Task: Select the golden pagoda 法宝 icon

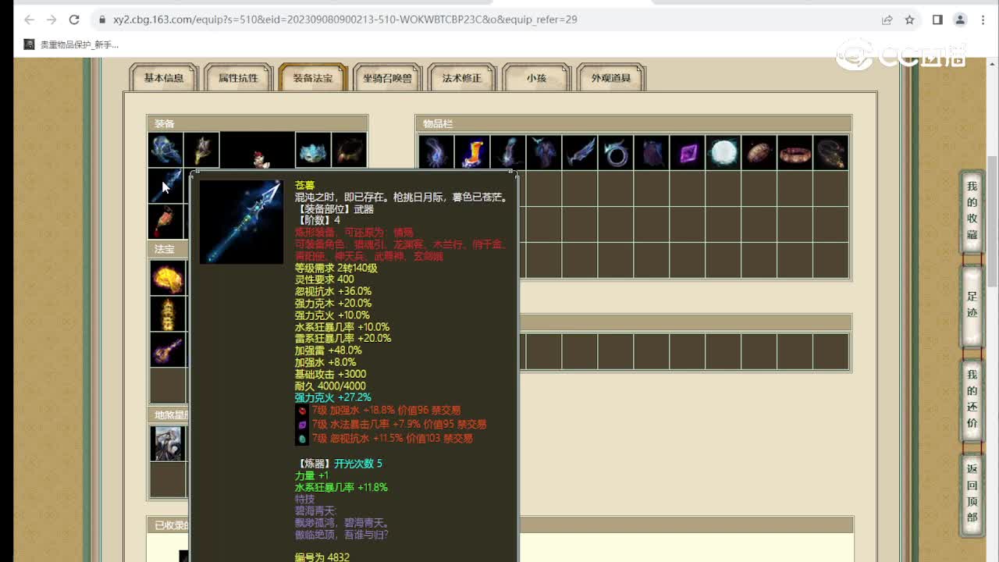Action: (x=168, y=314)
